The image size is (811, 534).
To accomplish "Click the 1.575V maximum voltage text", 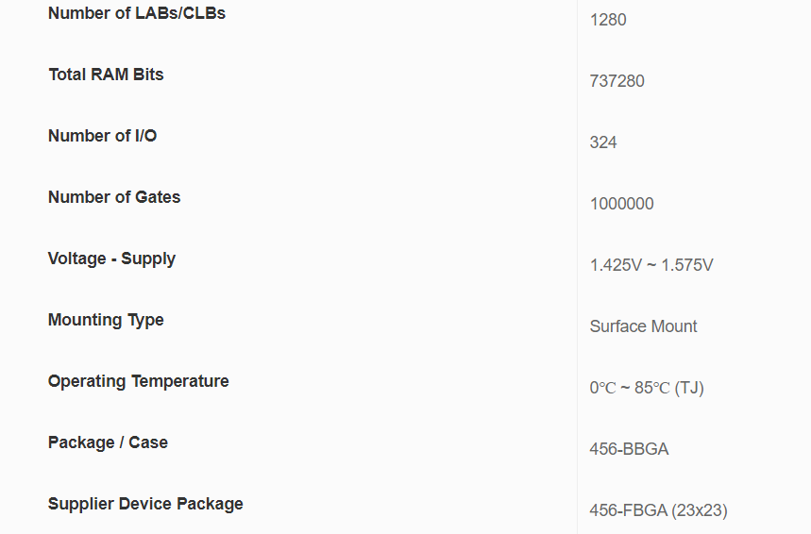I will [687, 265].
